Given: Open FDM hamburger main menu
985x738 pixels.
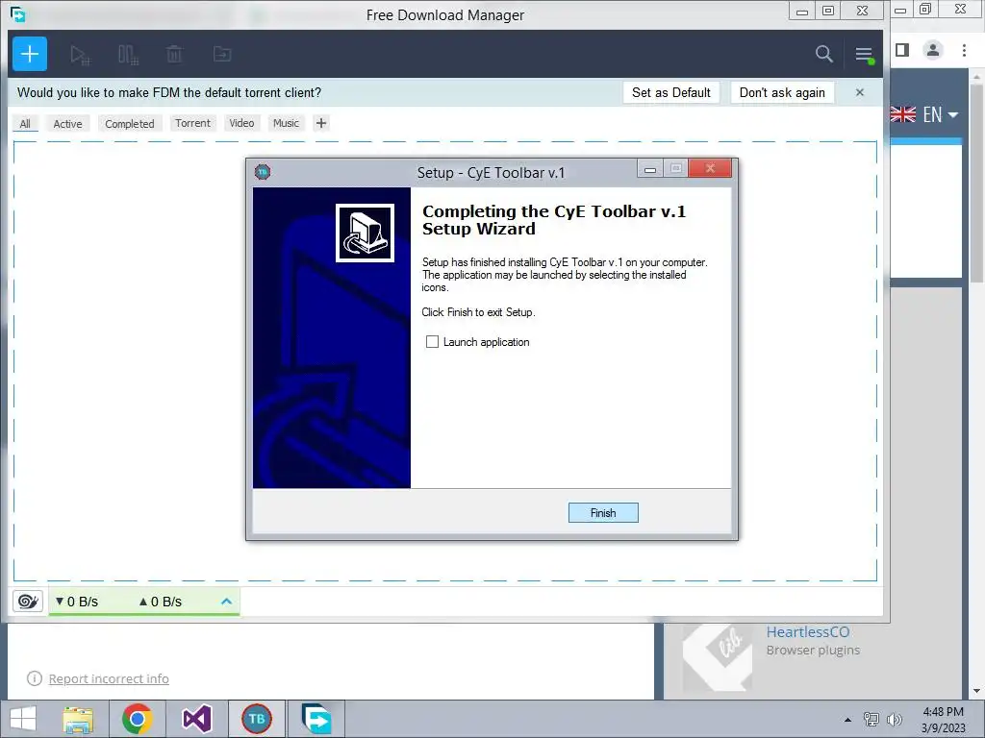Looking at the screenshot, I should click(865, 55).
